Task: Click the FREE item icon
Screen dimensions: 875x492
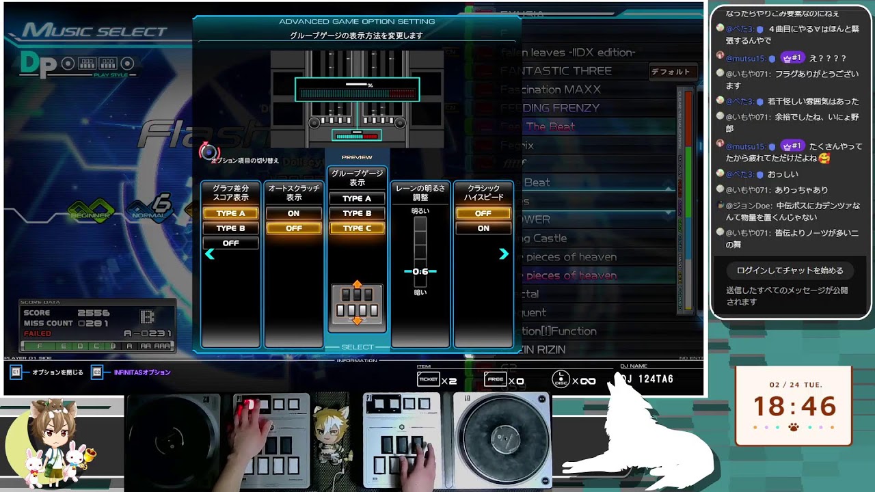Action: coord(495,380)
